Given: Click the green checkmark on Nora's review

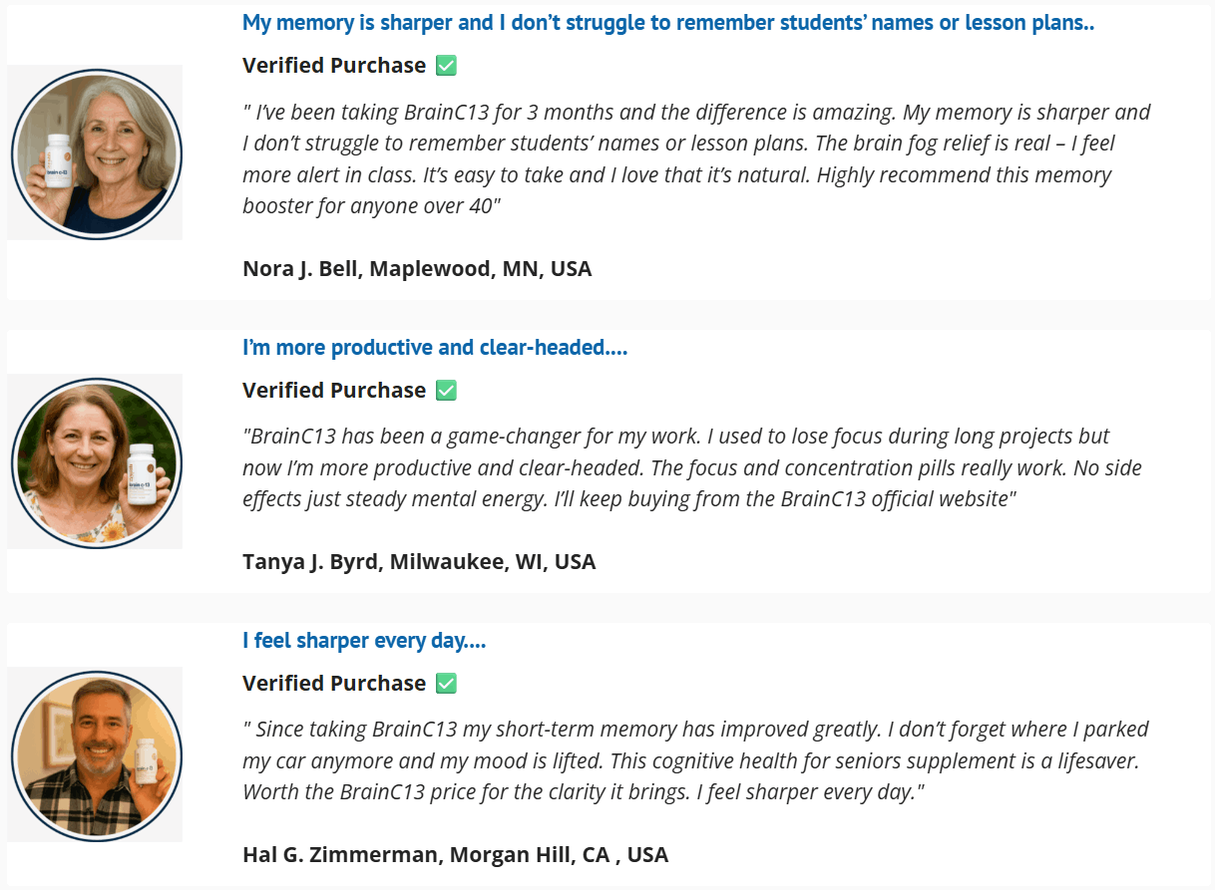Looking at the screenshot, I should tap(447, 66).
